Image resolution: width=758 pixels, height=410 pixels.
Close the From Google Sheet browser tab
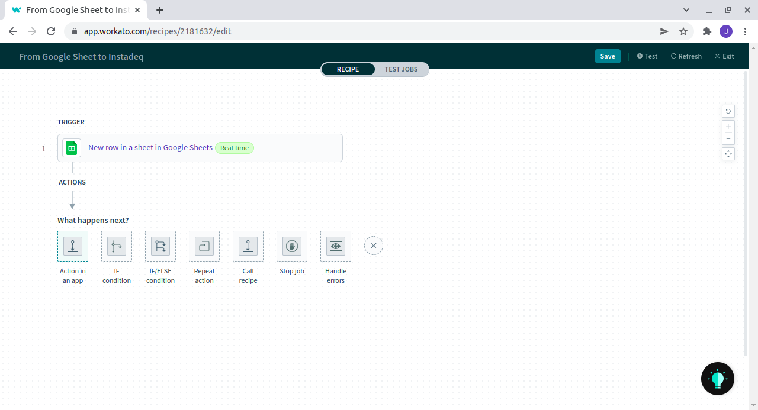pyautogui.click(x=138, y=10)
